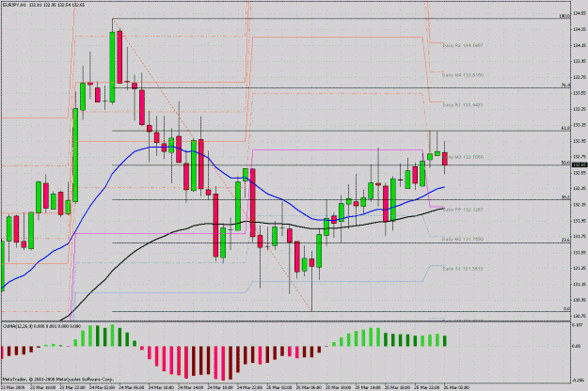Click the black current price marker on the price axis

click(x=579, y=164)
